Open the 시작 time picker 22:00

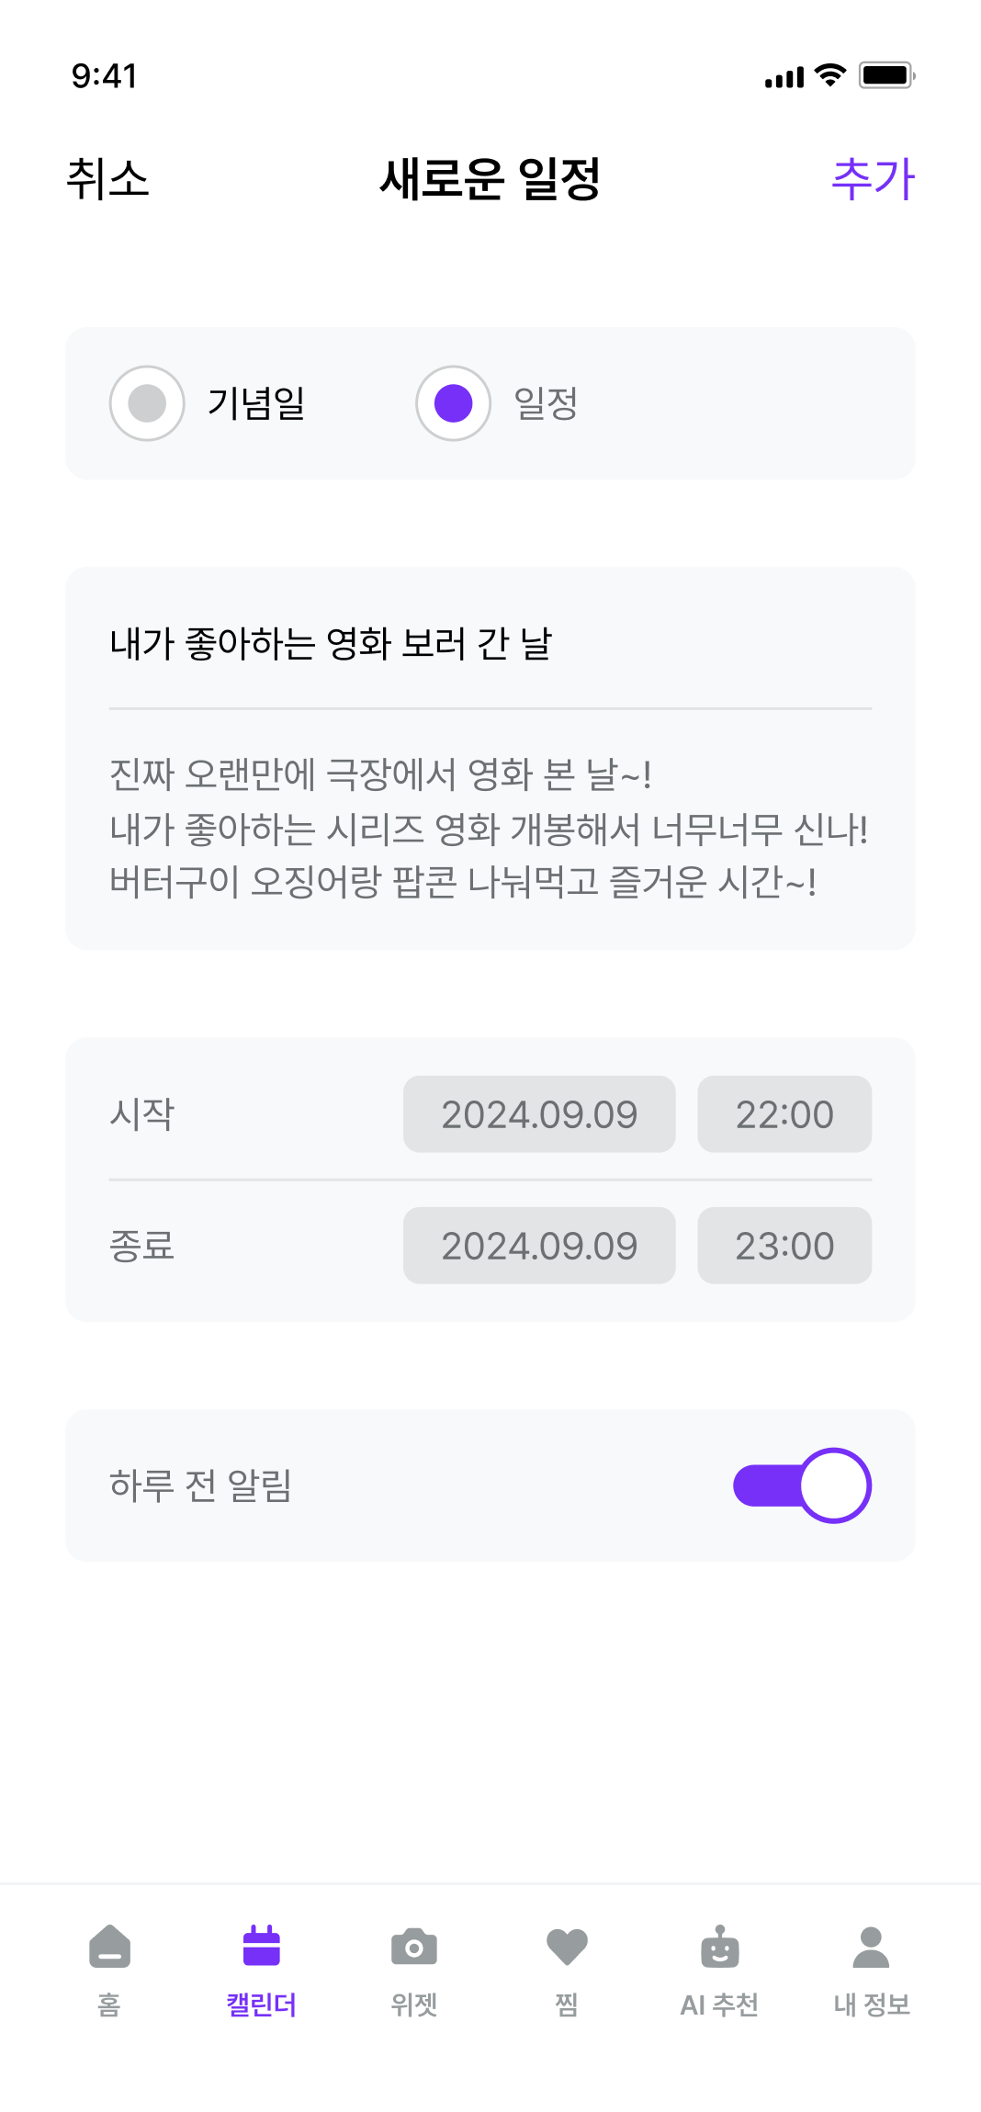point(784,1114)
